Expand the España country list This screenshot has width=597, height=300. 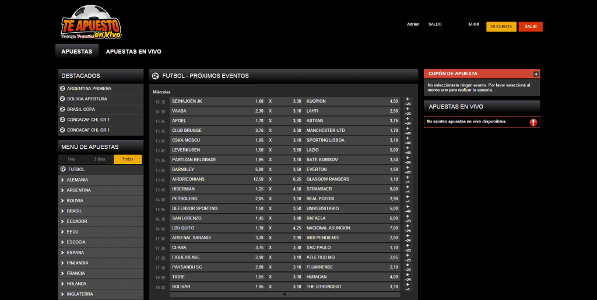(x=100, y=252)
